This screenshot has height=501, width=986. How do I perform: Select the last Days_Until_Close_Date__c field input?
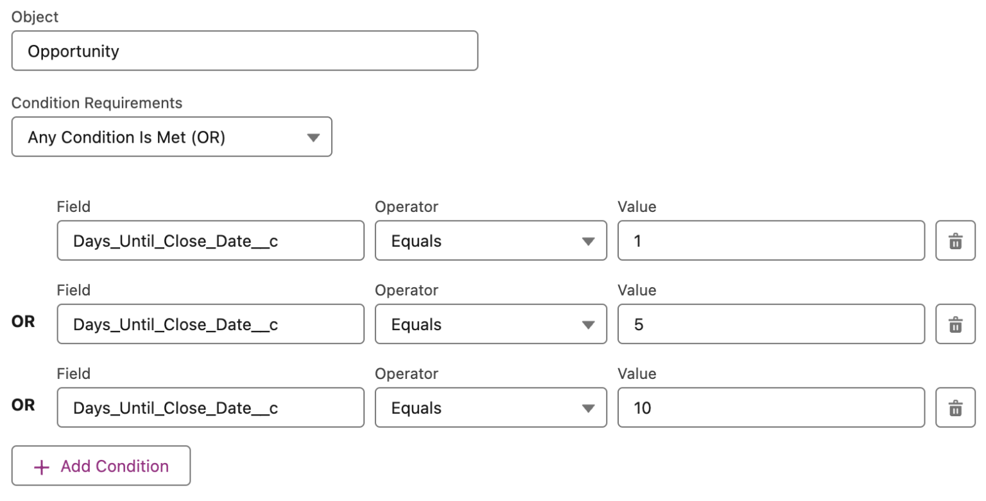(211, 408)
